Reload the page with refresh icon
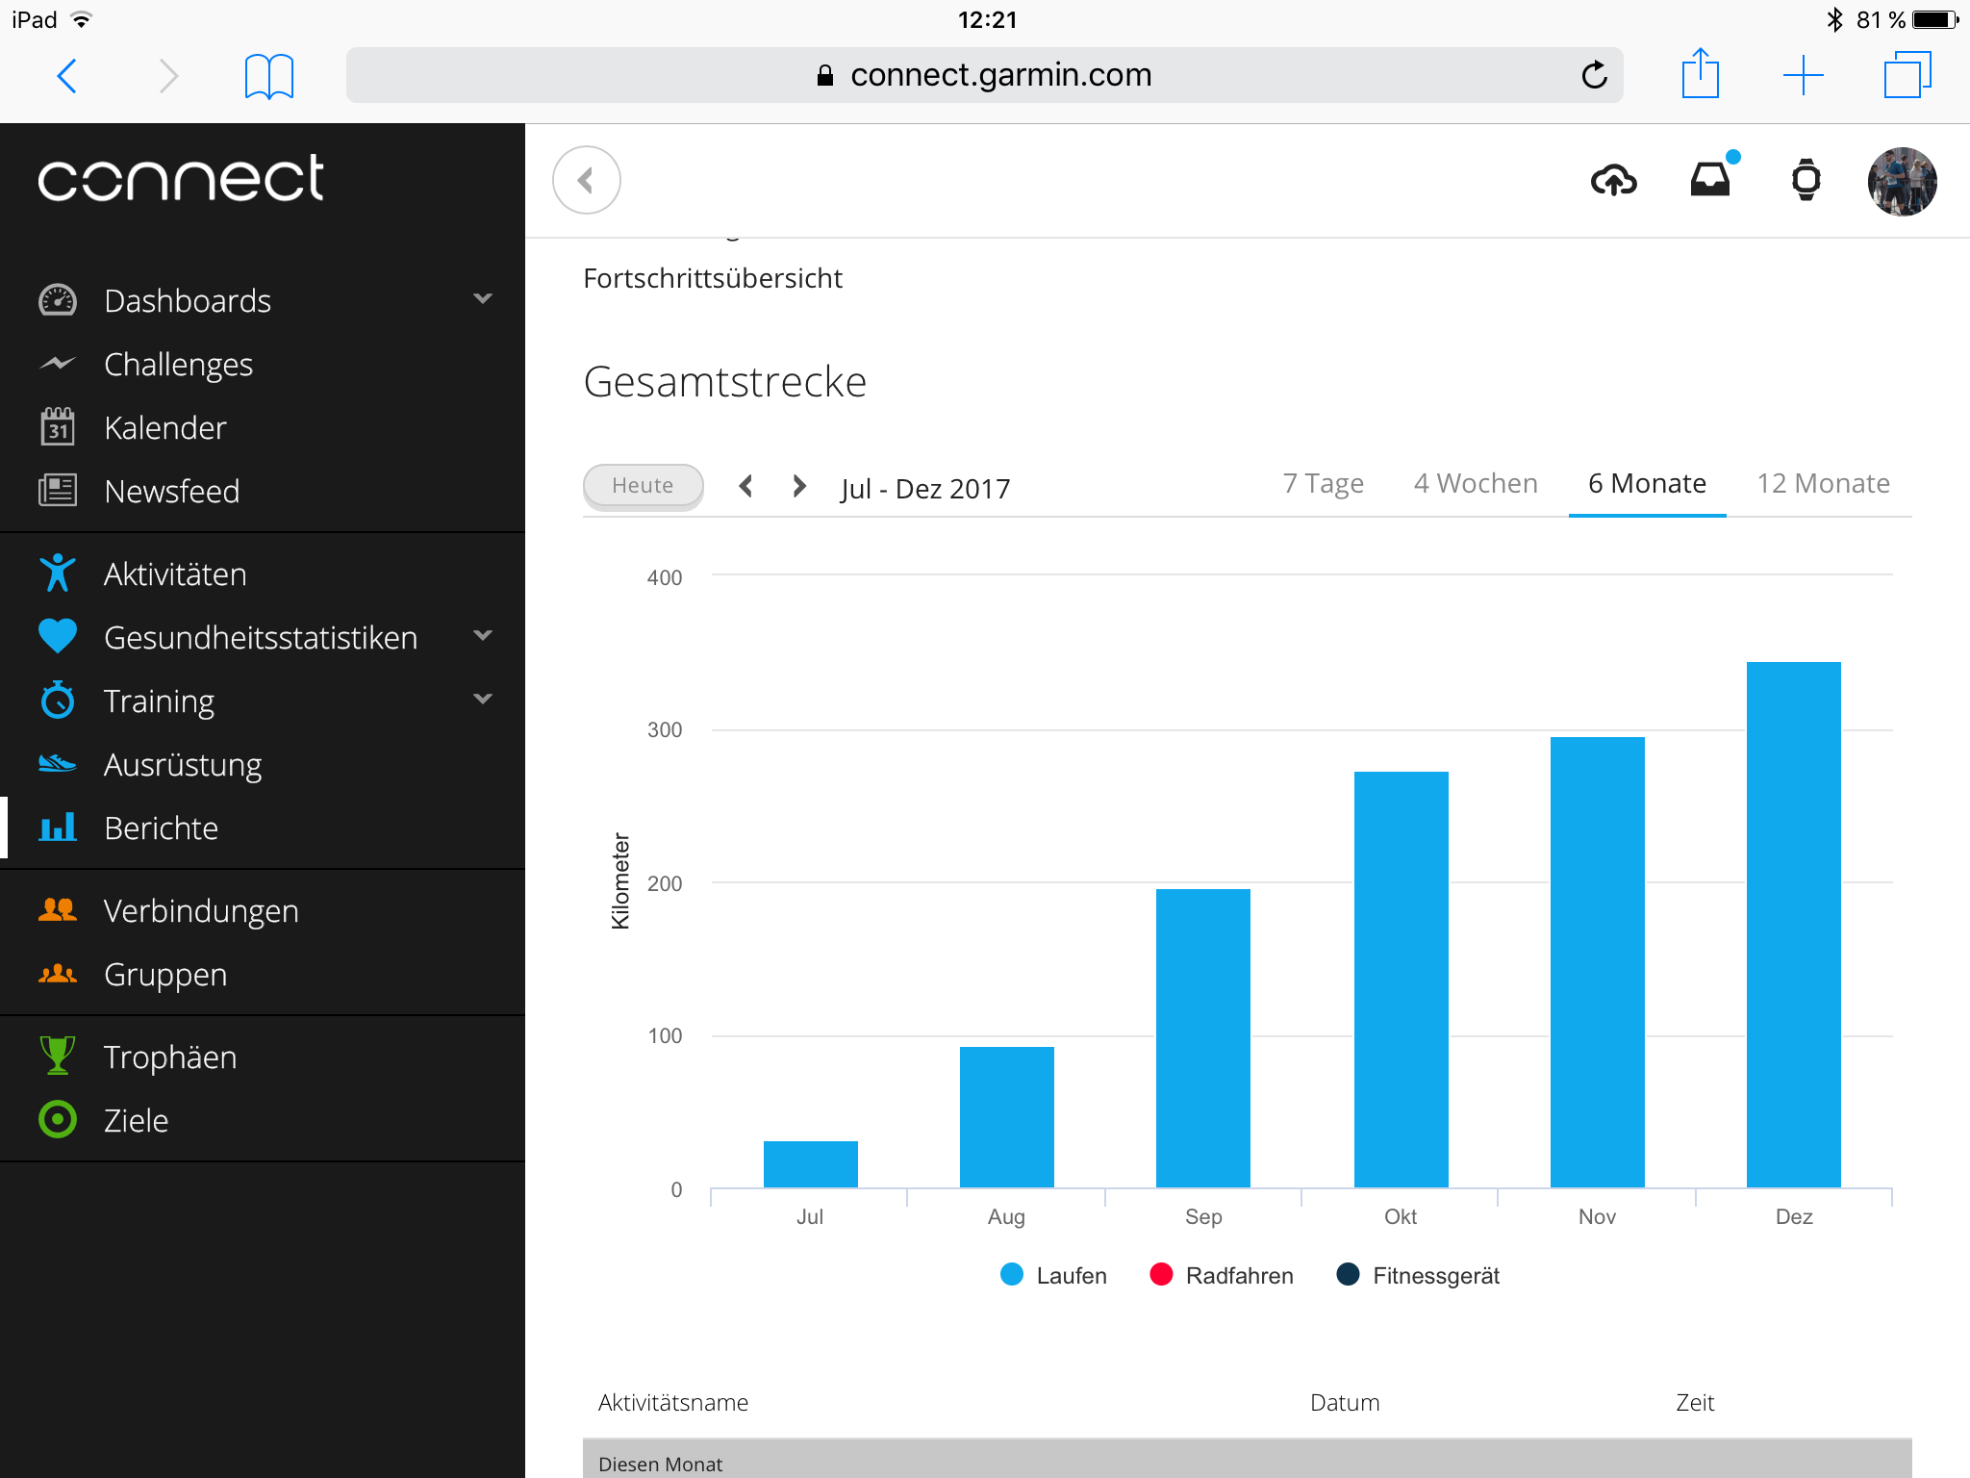This screenshot has height=1478, width=1970. [1594, 75]
